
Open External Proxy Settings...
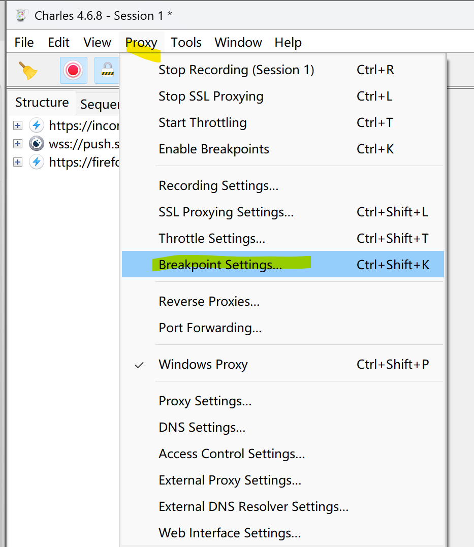coord(283,480)
